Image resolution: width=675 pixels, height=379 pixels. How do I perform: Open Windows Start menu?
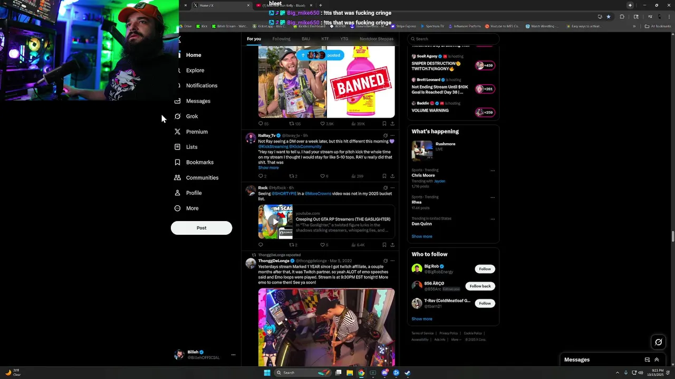(267, 373)
